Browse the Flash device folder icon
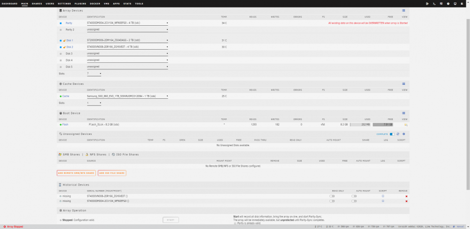The width and height of the screenshot is (470, 229). coord(406,125)
